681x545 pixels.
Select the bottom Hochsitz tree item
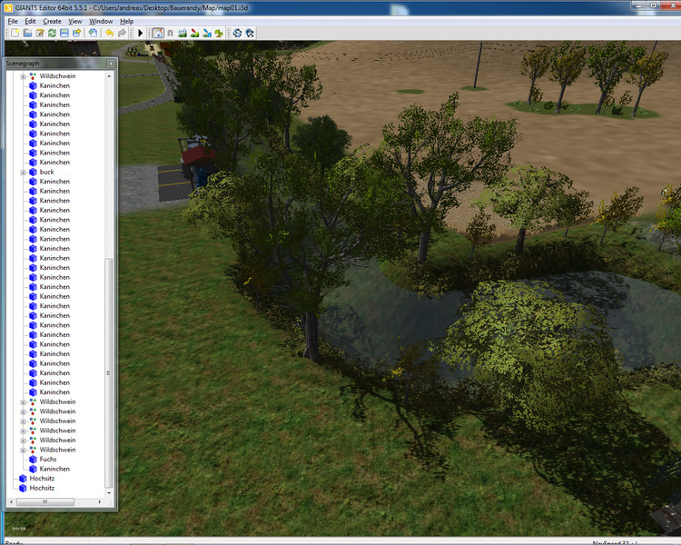(42, 488)
